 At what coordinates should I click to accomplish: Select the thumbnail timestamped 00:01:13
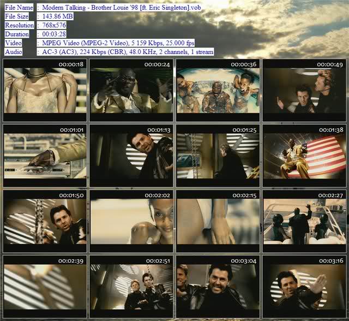[x=131, y=156]
